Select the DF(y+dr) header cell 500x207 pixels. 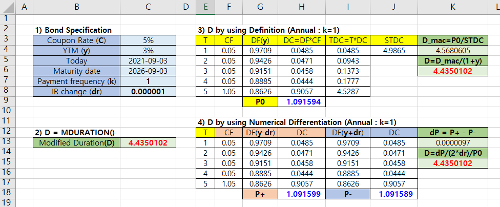click(x=348, y=132)
